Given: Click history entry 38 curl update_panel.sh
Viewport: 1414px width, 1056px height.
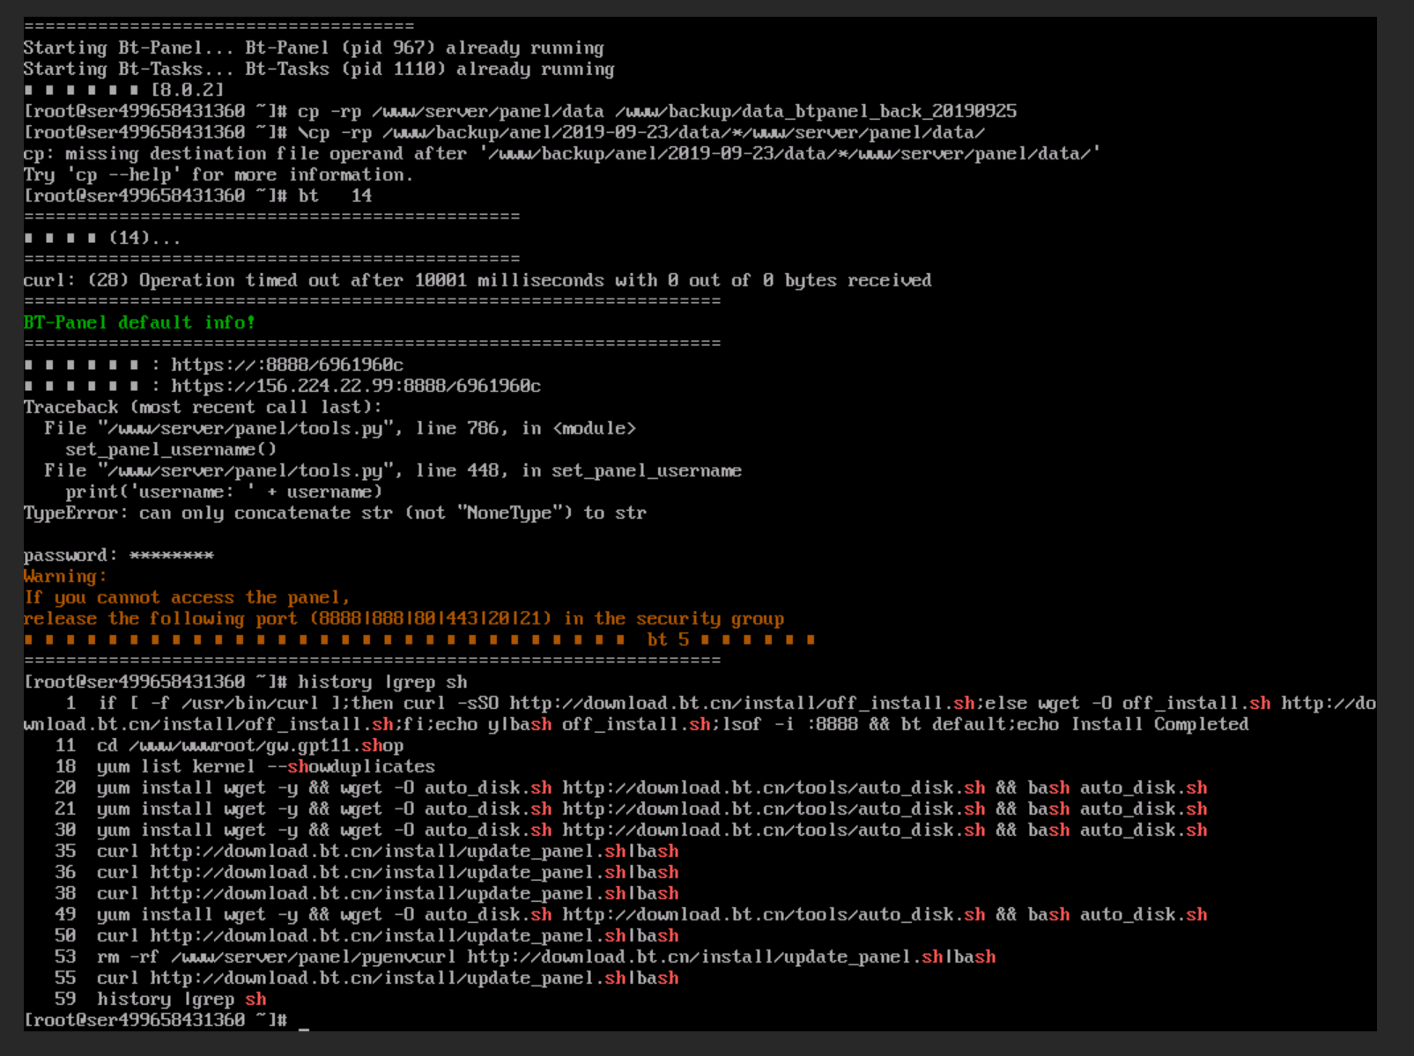Looking at the screenshot, I should [x=366, y=893].
